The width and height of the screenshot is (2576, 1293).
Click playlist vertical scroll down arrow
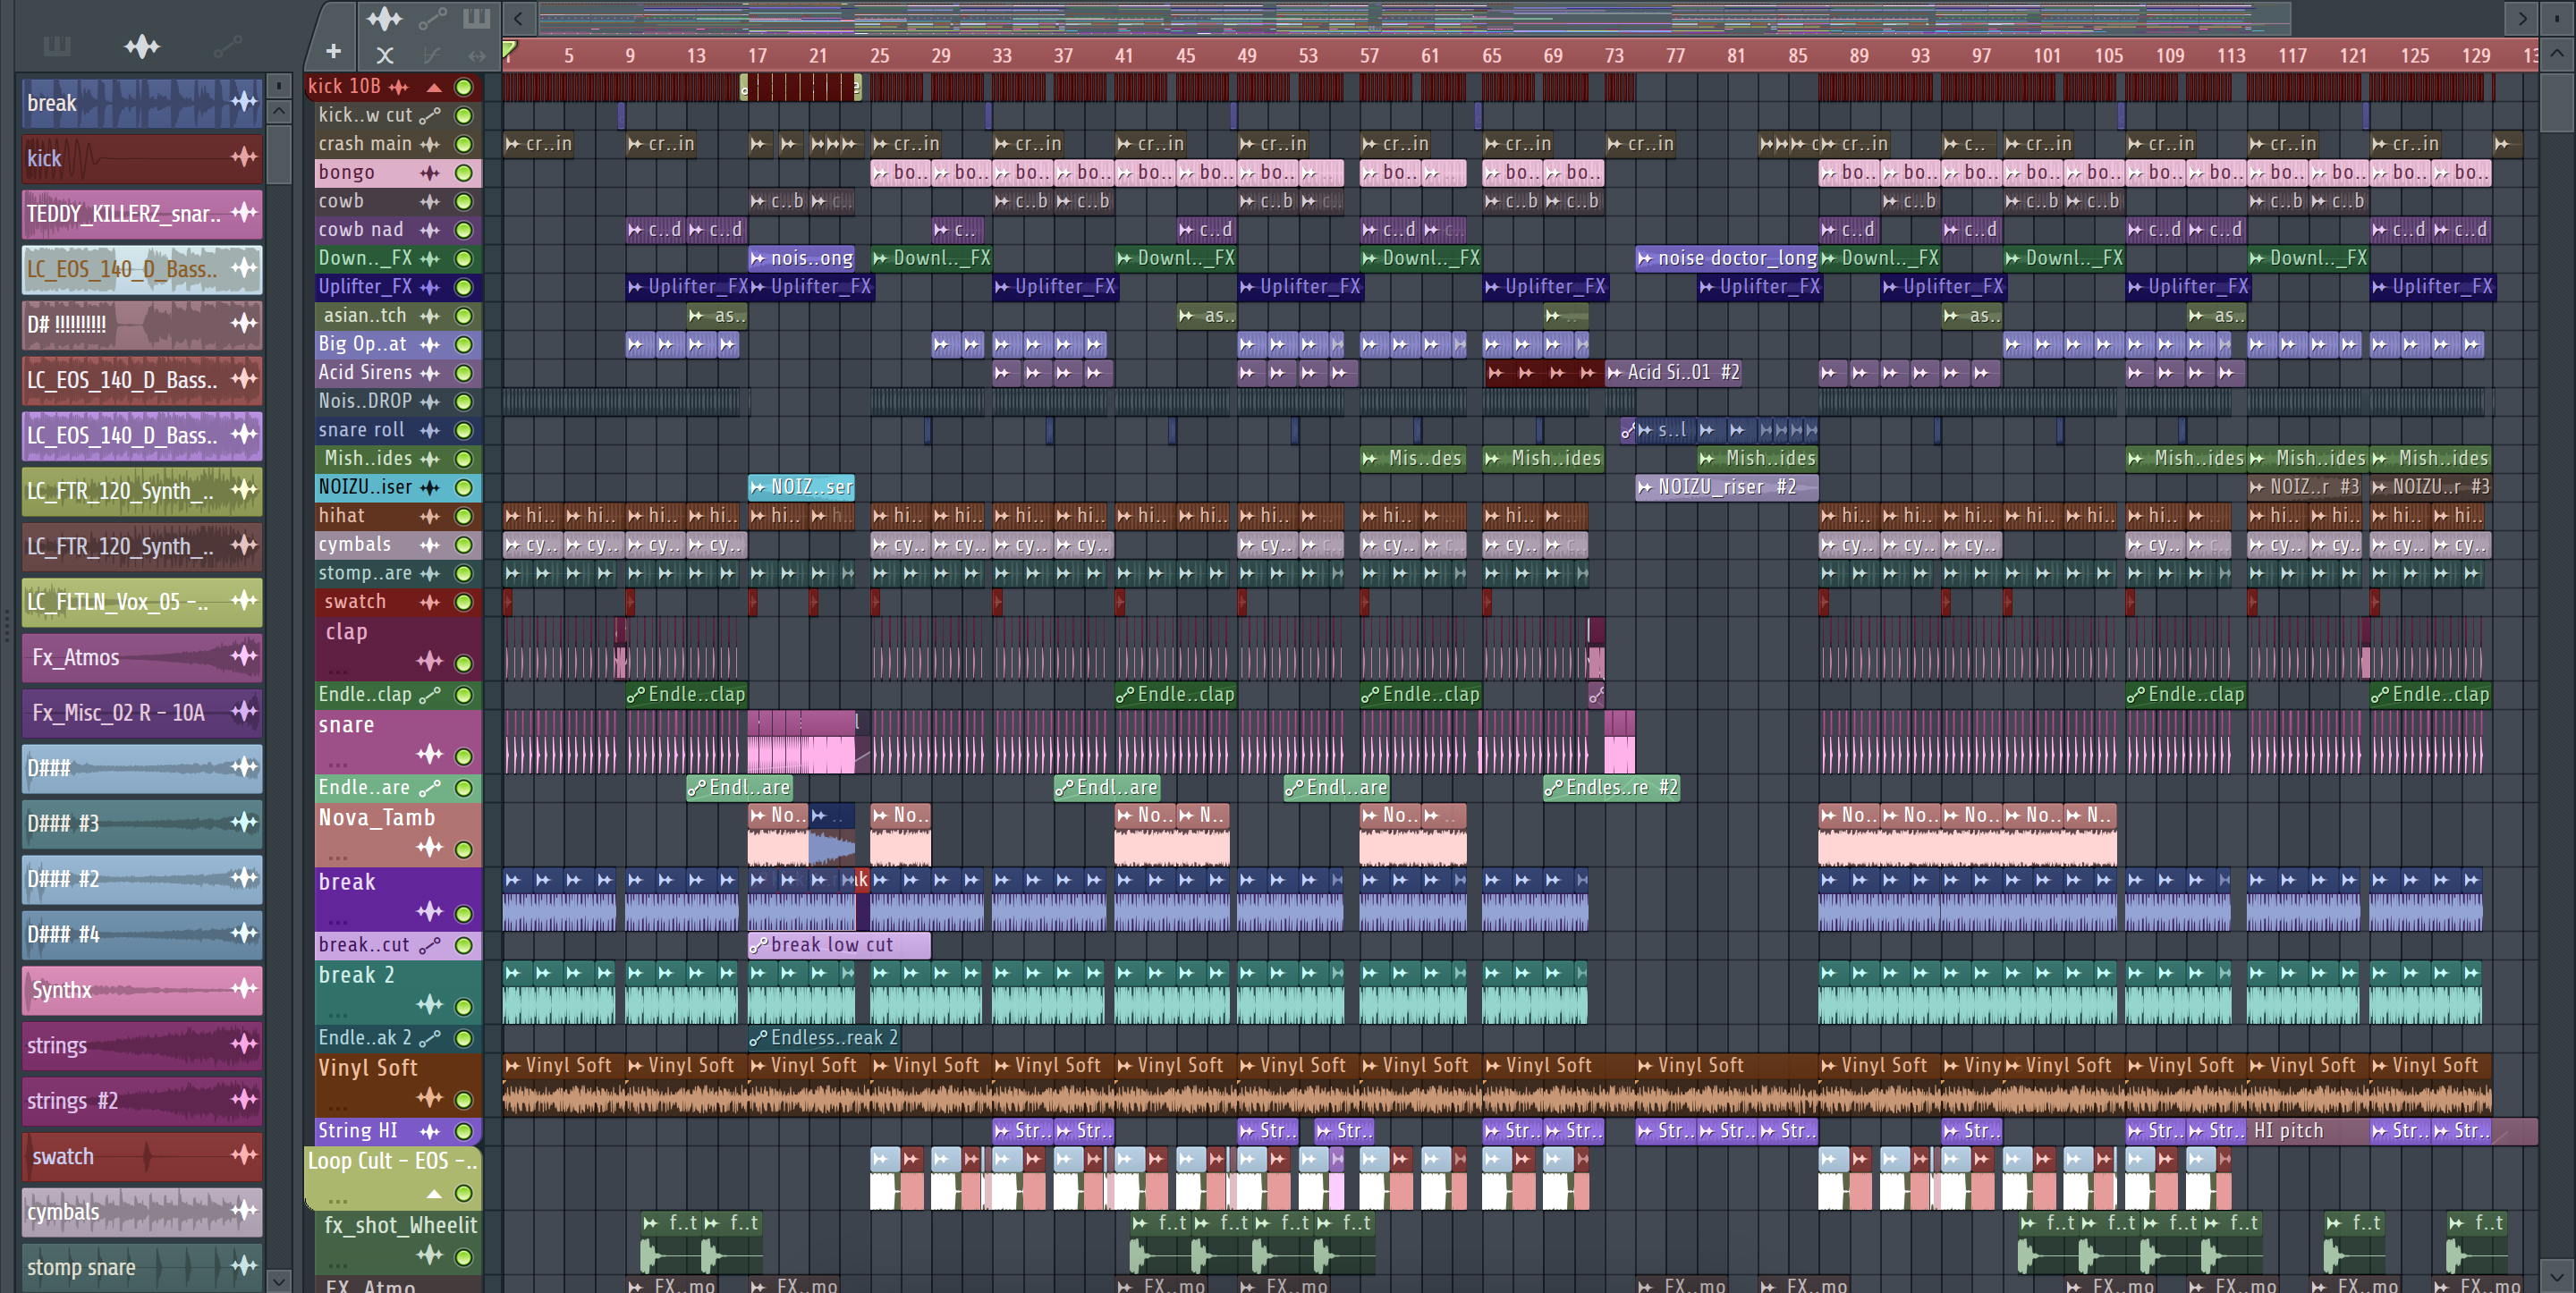[x=2557, y=1276]
